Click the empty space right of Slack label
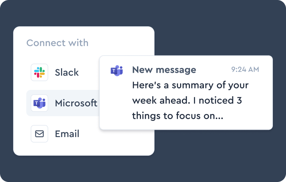This screenshot has height=182, width=286. pyautogui.click(x=88, y=72)
